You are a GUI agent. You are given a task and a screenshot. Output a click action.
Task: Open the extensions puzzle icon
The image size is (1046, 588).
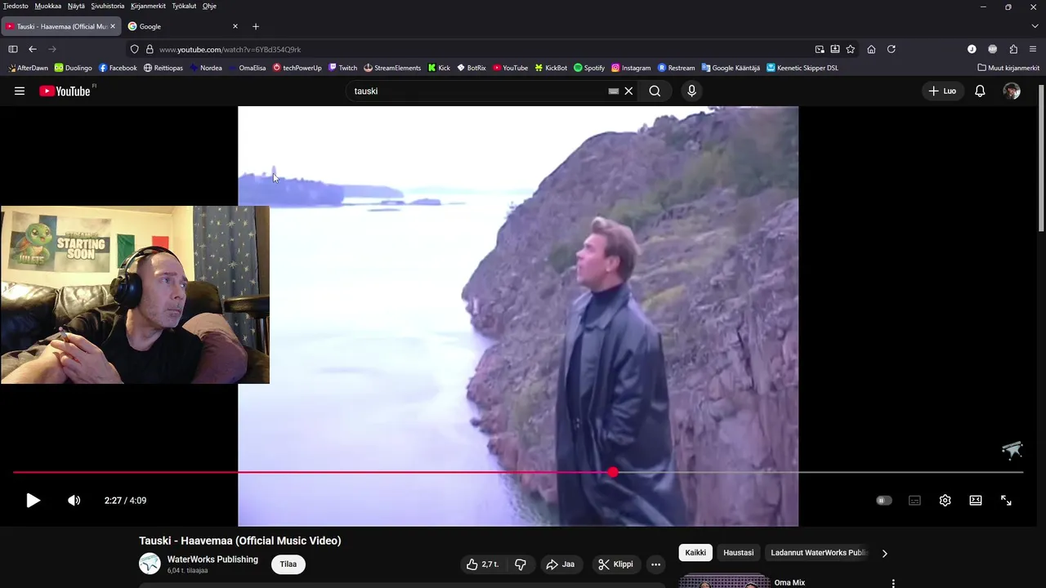[x=1013, y=49]
